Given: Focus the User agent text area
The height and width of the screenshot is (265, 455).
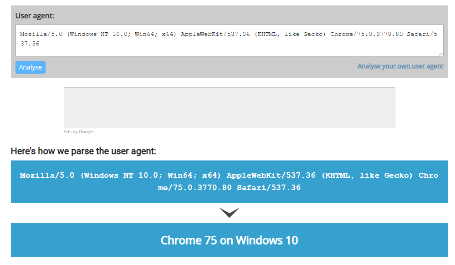Looking at the screenshot, I should coord(229,40).
